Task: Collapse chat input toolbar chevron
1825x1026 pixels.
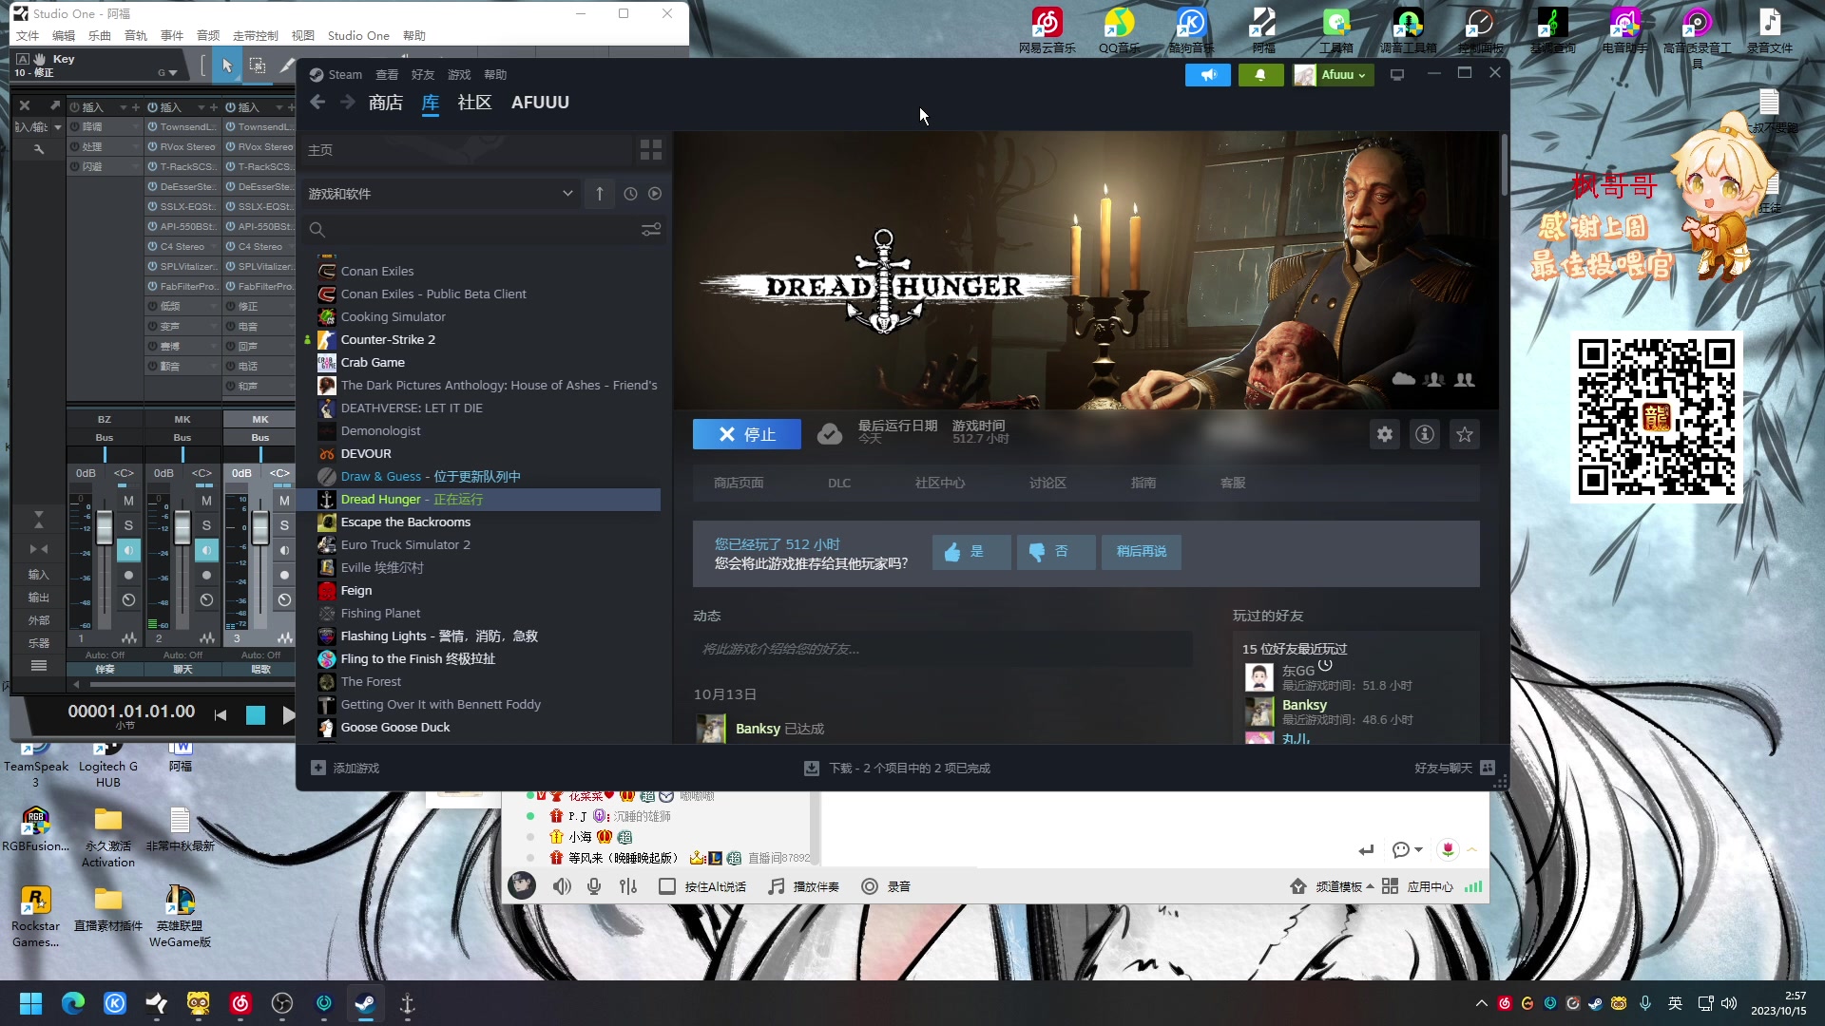Action: (1471, 849)
